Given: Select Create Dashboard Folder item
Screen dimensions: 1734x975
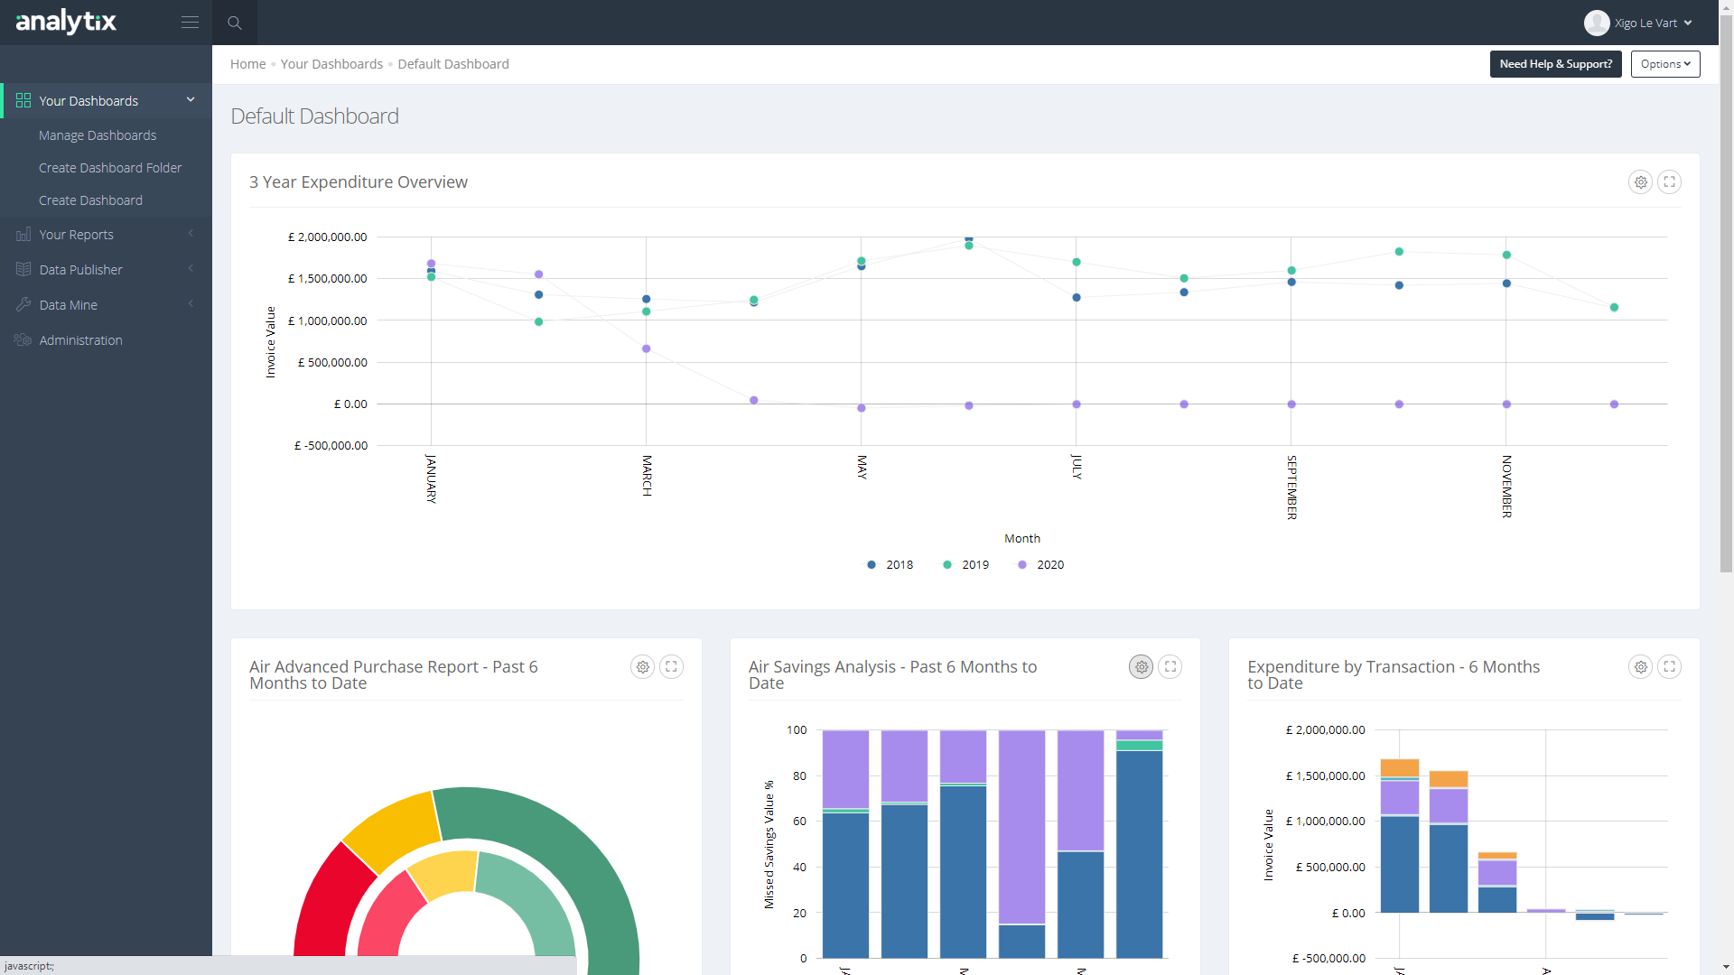Looking at the screenshot, I should [110, 168].
